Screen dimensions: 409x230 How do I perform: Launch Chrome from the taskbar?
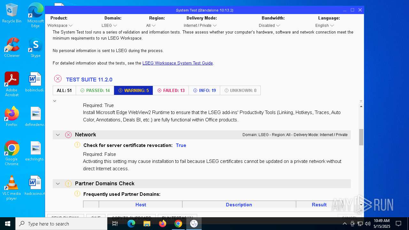click(178, 224)
